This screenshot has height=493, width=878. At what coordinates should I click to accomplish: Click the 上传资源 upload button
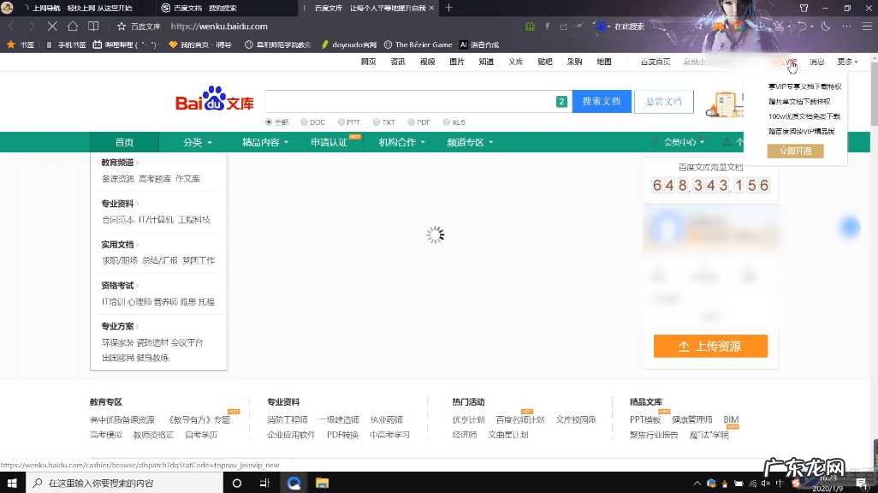(710, 347)
